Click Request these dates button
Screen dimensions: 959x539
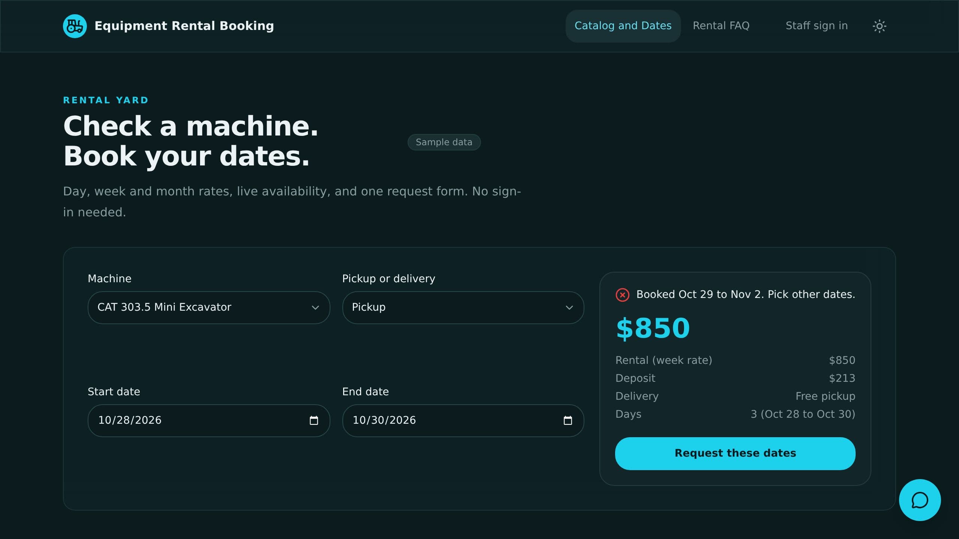point(735,453)
